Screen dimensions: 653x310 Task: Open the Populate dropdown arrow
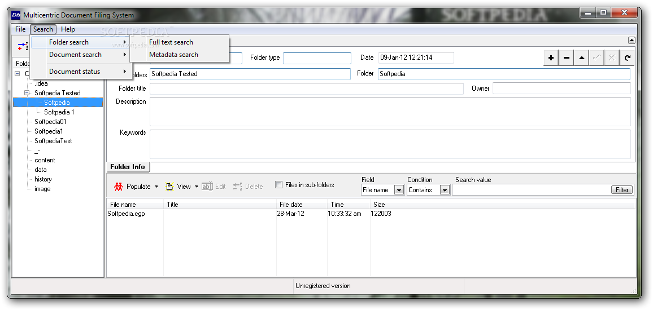[156, 187]
